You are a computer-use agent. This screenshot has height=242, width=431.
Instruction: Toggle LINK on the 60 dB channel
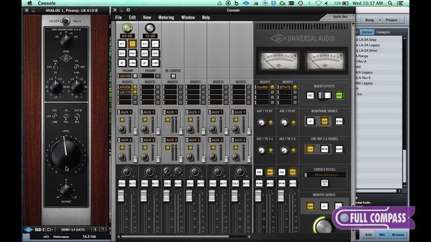point(133,63)
